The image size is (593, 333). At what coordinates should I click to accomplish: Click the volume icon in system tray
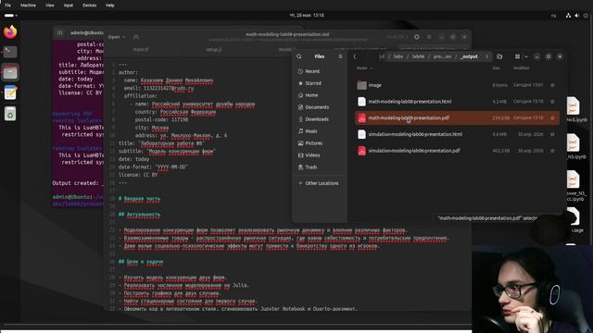[x=576, y=16]
